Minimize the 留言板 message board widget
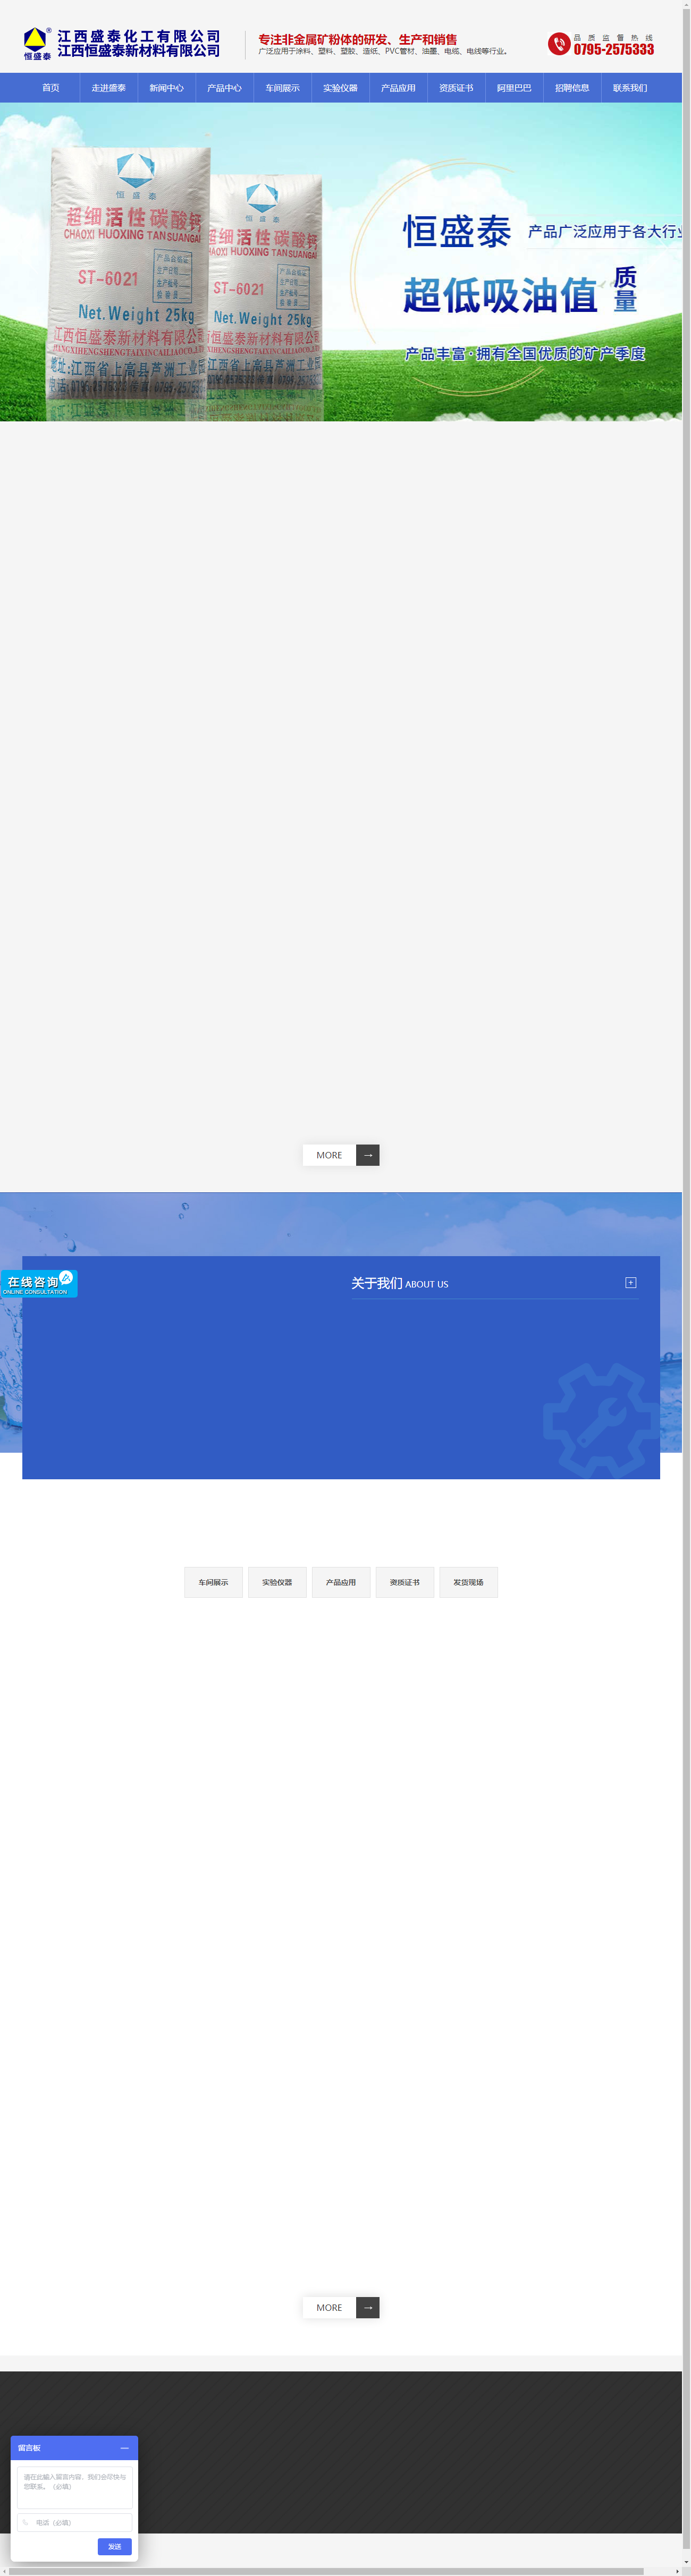 point(124,2448)
